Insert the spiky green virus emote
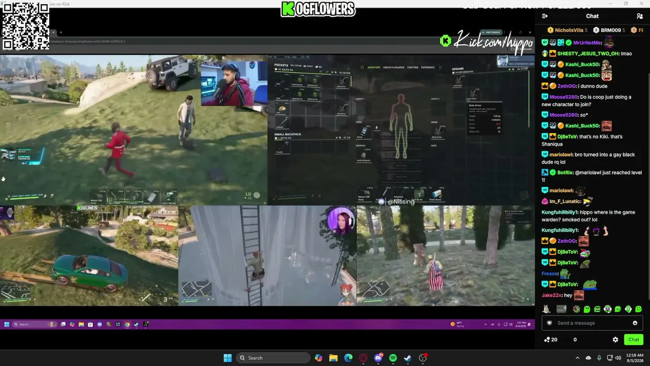 (576, 309)
